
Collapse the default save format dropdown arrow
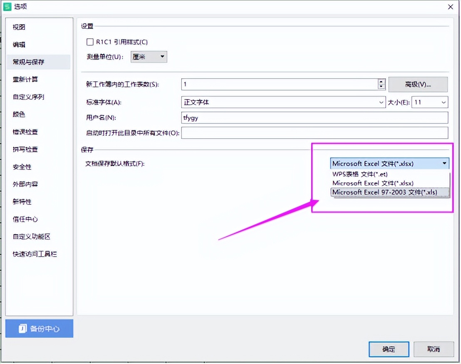(444, 163)
